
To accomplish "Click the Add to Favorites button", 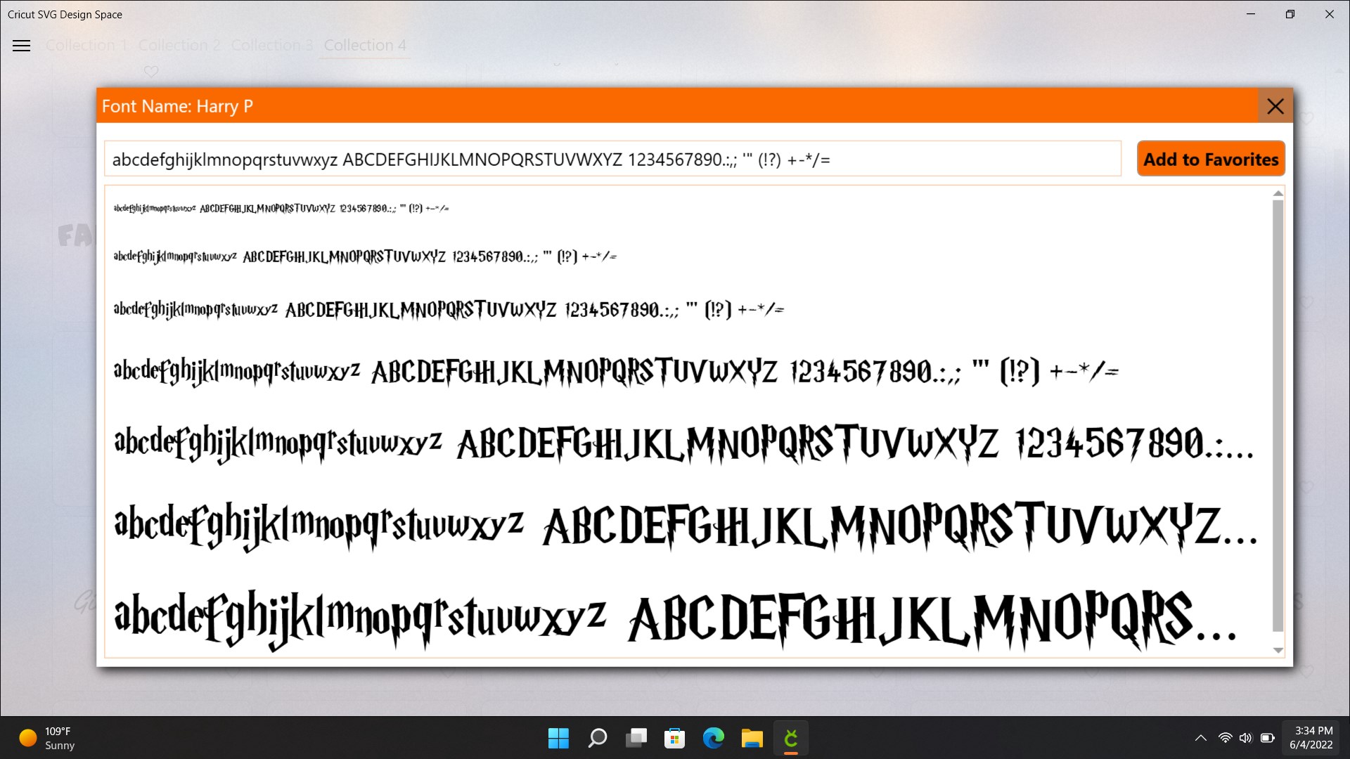I will (x=1211, y=159).
